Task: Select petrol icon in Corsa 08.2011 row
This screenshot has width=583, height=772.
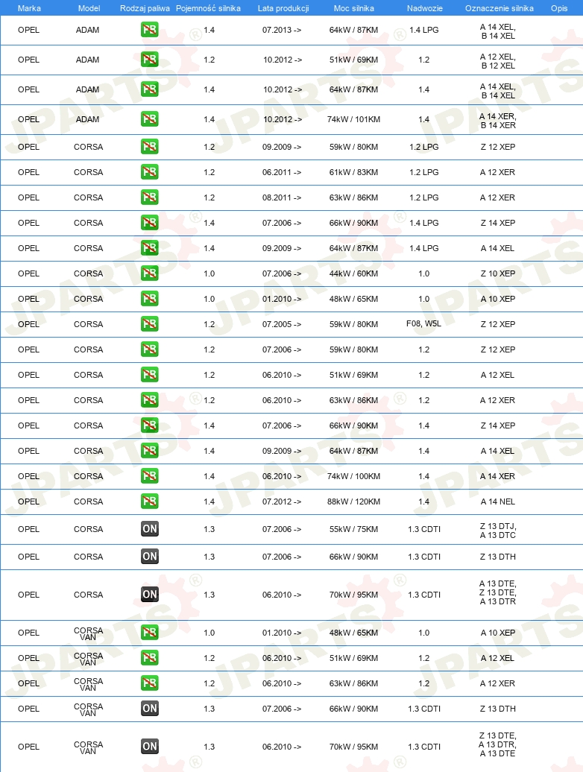Action: 150,197
